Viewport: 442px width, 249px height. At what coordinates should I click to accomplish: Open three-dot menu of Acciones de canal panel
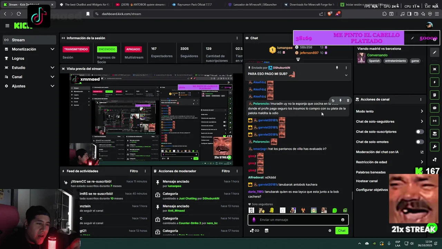coord(421,99)
